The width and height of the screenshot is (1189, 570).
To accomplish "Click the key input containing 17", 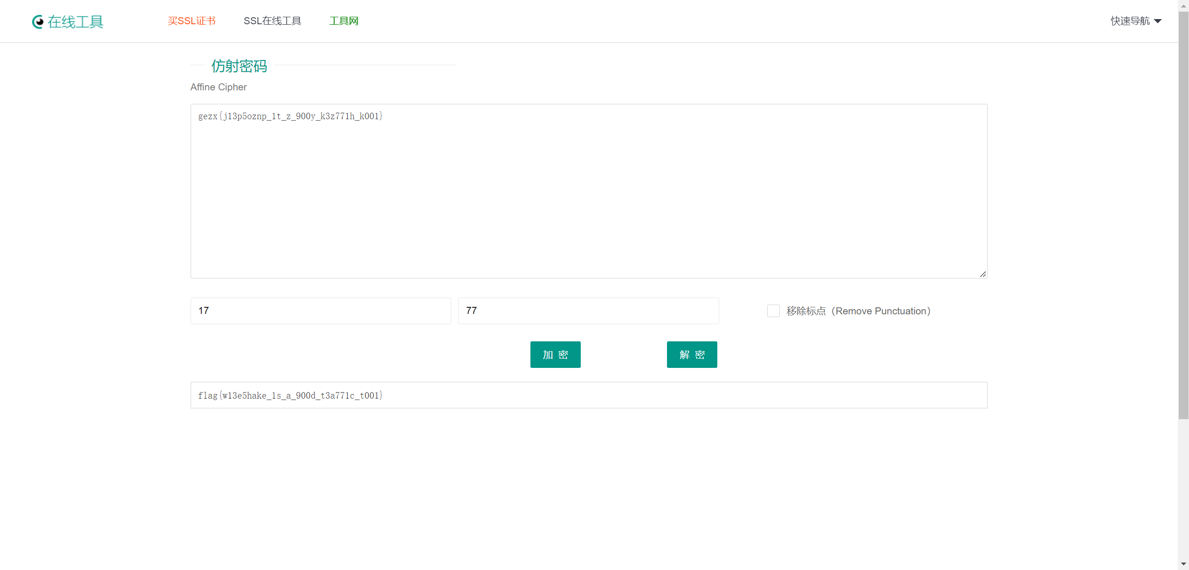I will click(x=320, y=311).
